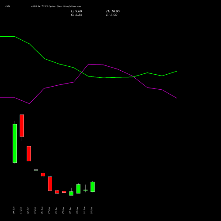This screenshot has height=221, width=221.
Task: Click the 18 Jan date label
Action: pyautogui.click(x=56, y=210)
